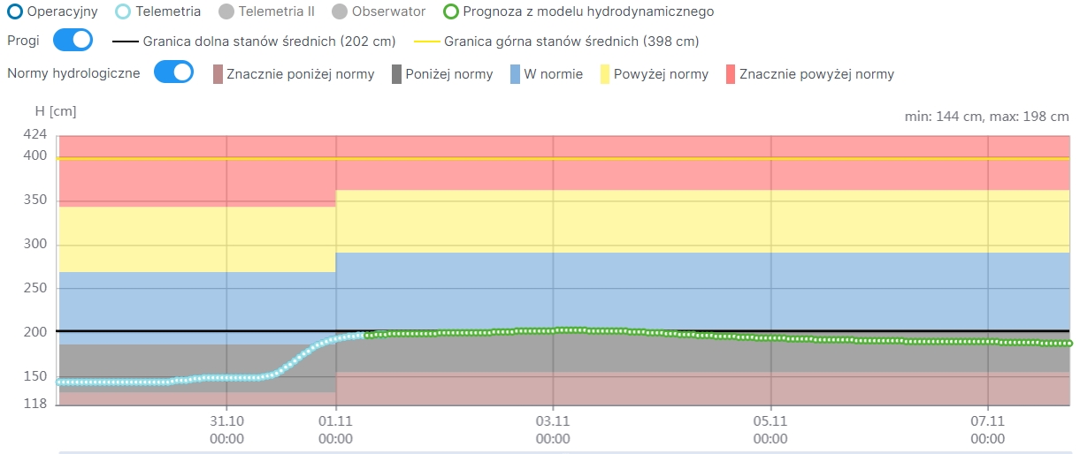Click the 31.10 date label on axis
This screenshot has width=1080, height=454.
[226, 422]
